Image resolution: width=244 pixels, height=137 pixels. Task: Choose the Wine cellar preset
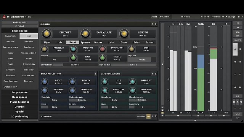29,70
